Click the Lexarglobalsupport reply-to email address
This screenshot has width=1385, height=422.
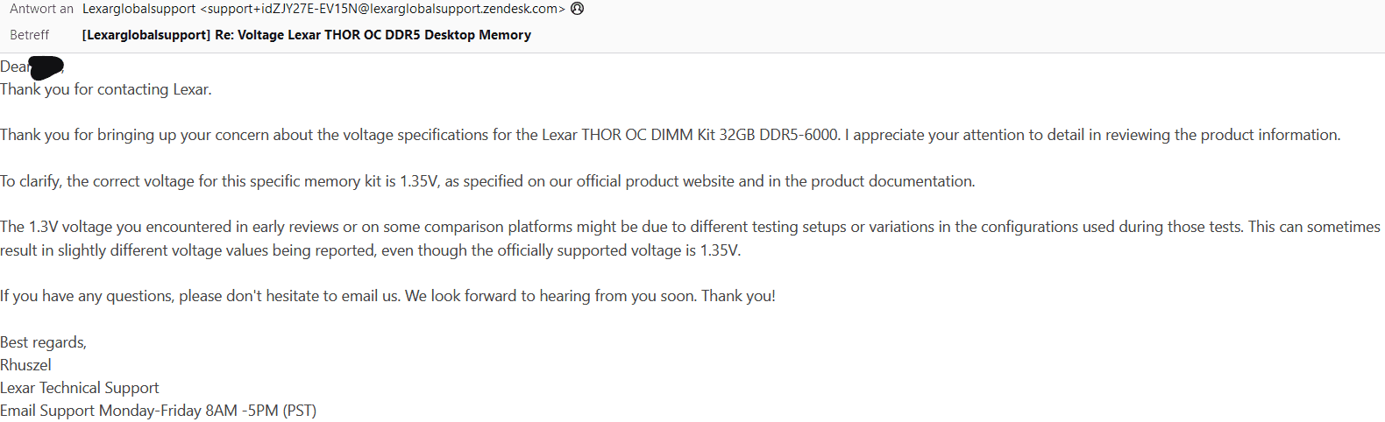323,9
